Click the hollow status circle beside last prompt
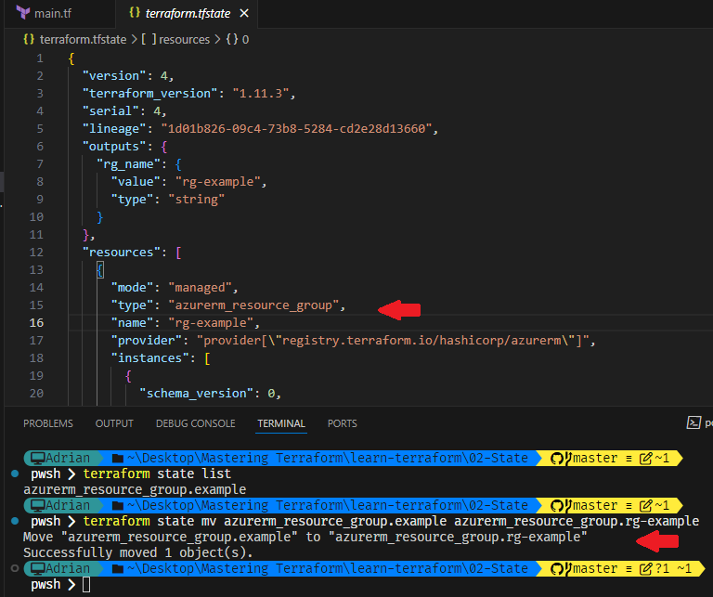The width and height of the screenshot is (713, 597). coord(15,568)
